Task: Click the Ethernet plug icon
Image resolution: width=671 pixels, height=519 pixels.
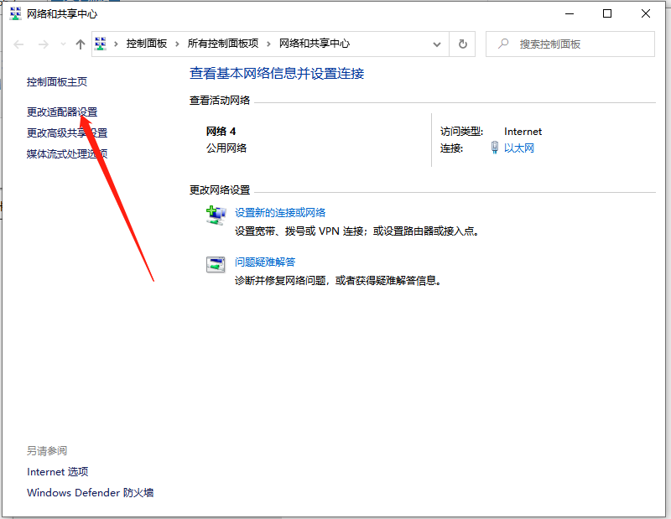Action: coord(495,148)
